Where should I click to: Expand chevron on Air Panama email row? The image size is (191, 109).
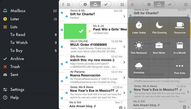pos(124,78)
